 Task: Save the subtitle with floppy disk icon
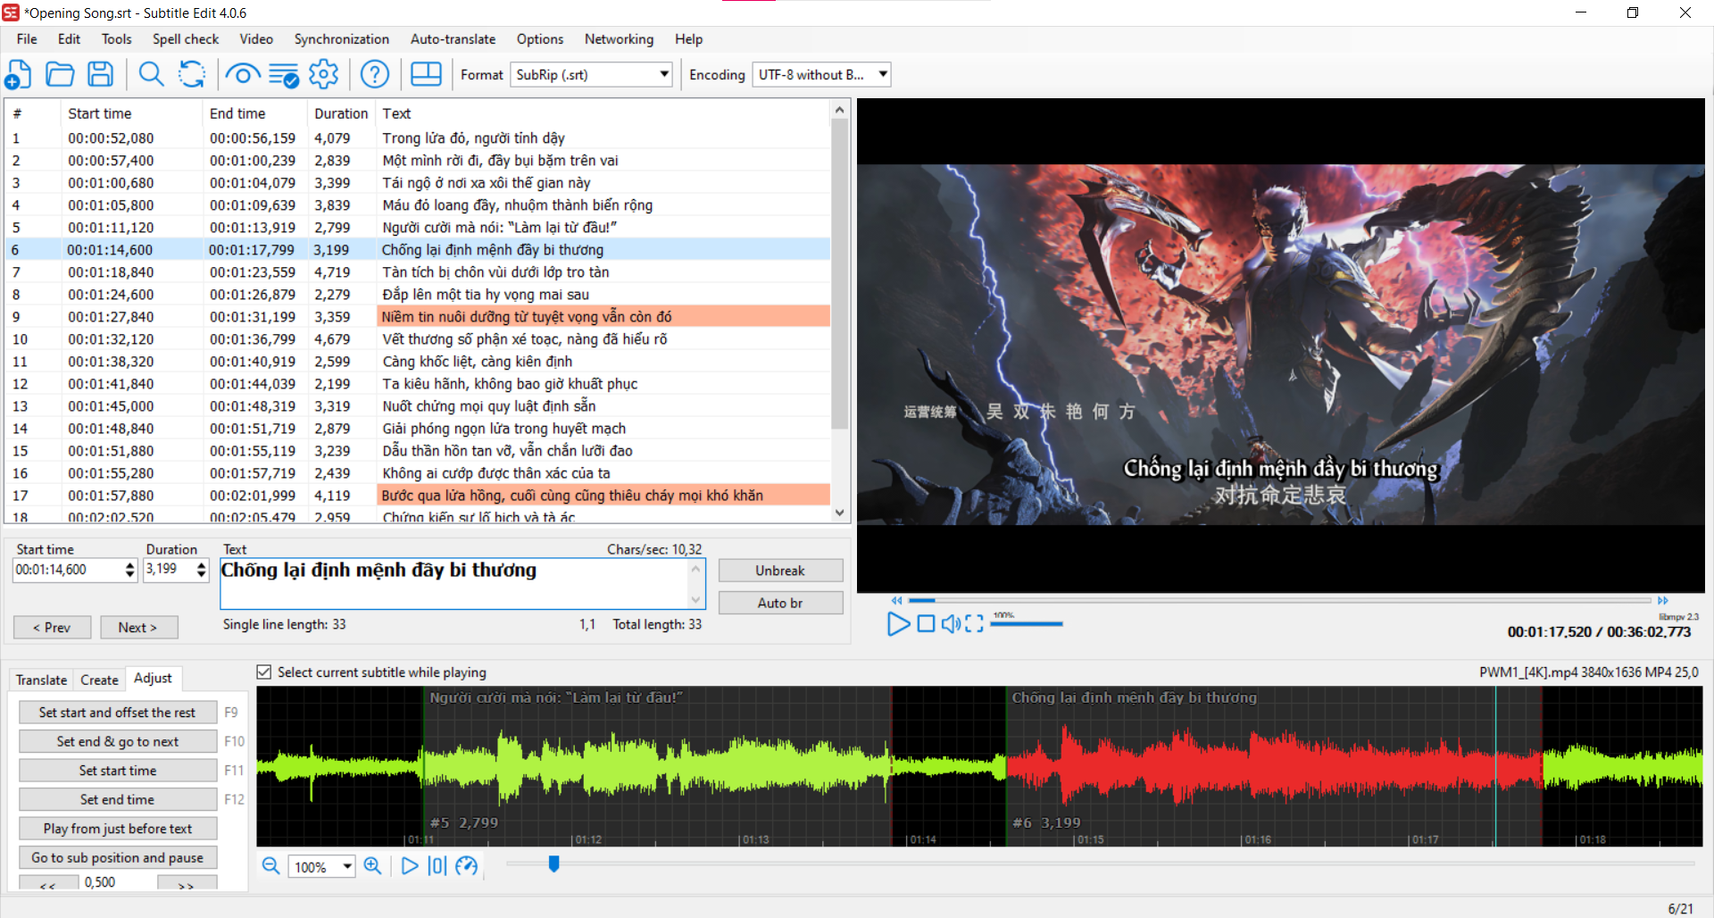point(101,74)
